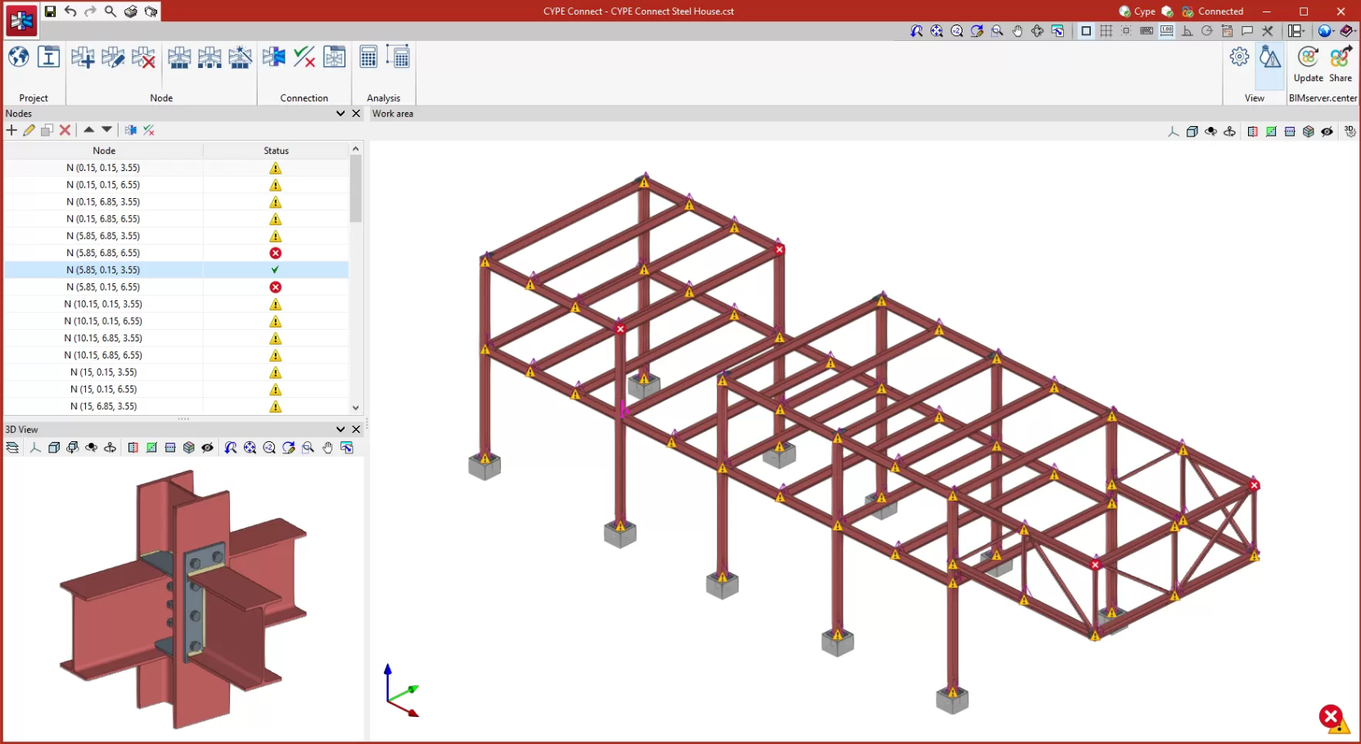This screenshot has height=744, width=1361.
Task: Click the add new node icon in ribbon
Action: tap(83, 57)
